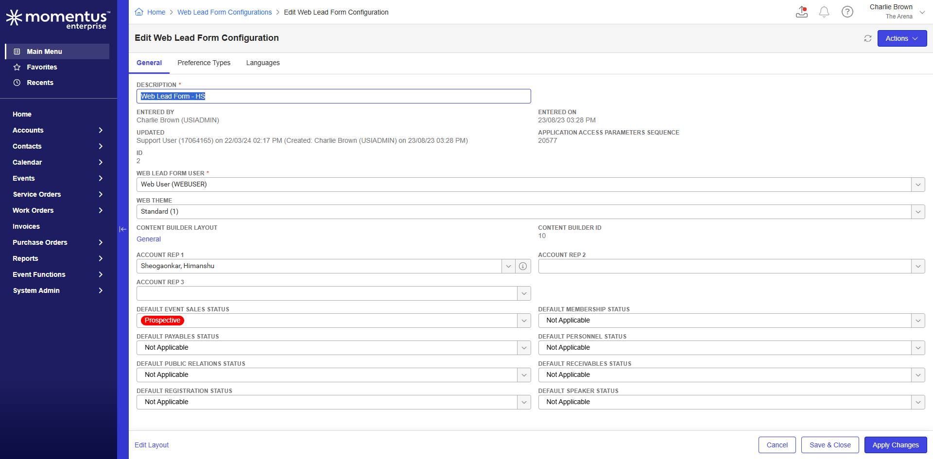Expand the System Admin chevron

101,290
